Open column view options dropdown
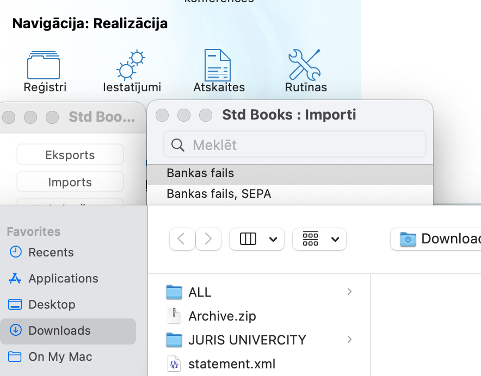The width and height of the screenshot is (481, 376). (x=257, y=239)
